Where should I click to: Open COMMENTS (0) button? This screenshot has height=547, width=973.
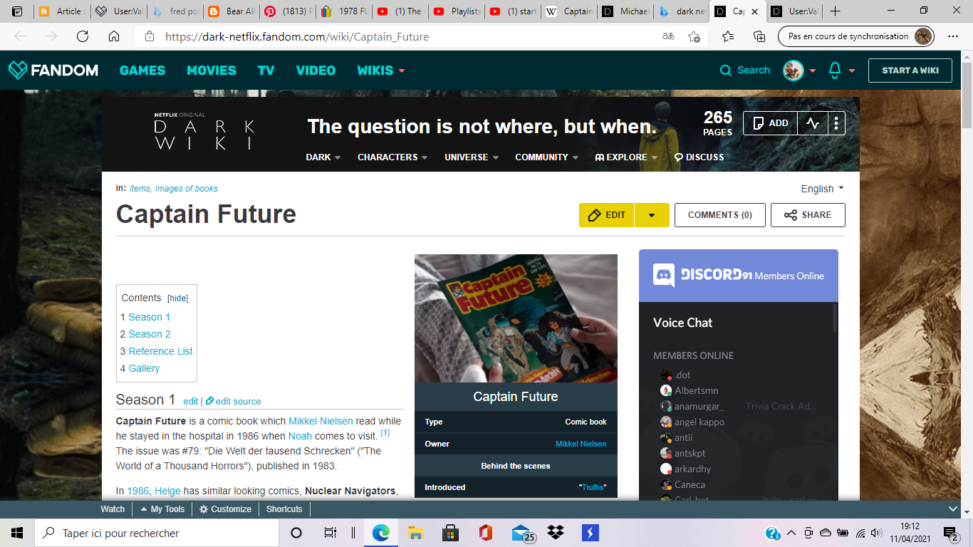719,215
